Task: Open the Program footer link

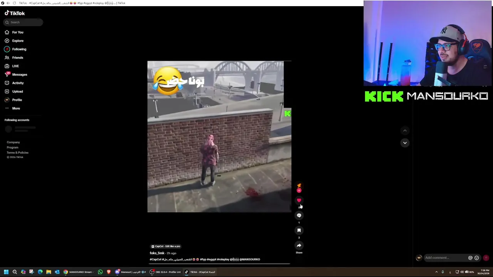Action: click(x=12, y=147)
